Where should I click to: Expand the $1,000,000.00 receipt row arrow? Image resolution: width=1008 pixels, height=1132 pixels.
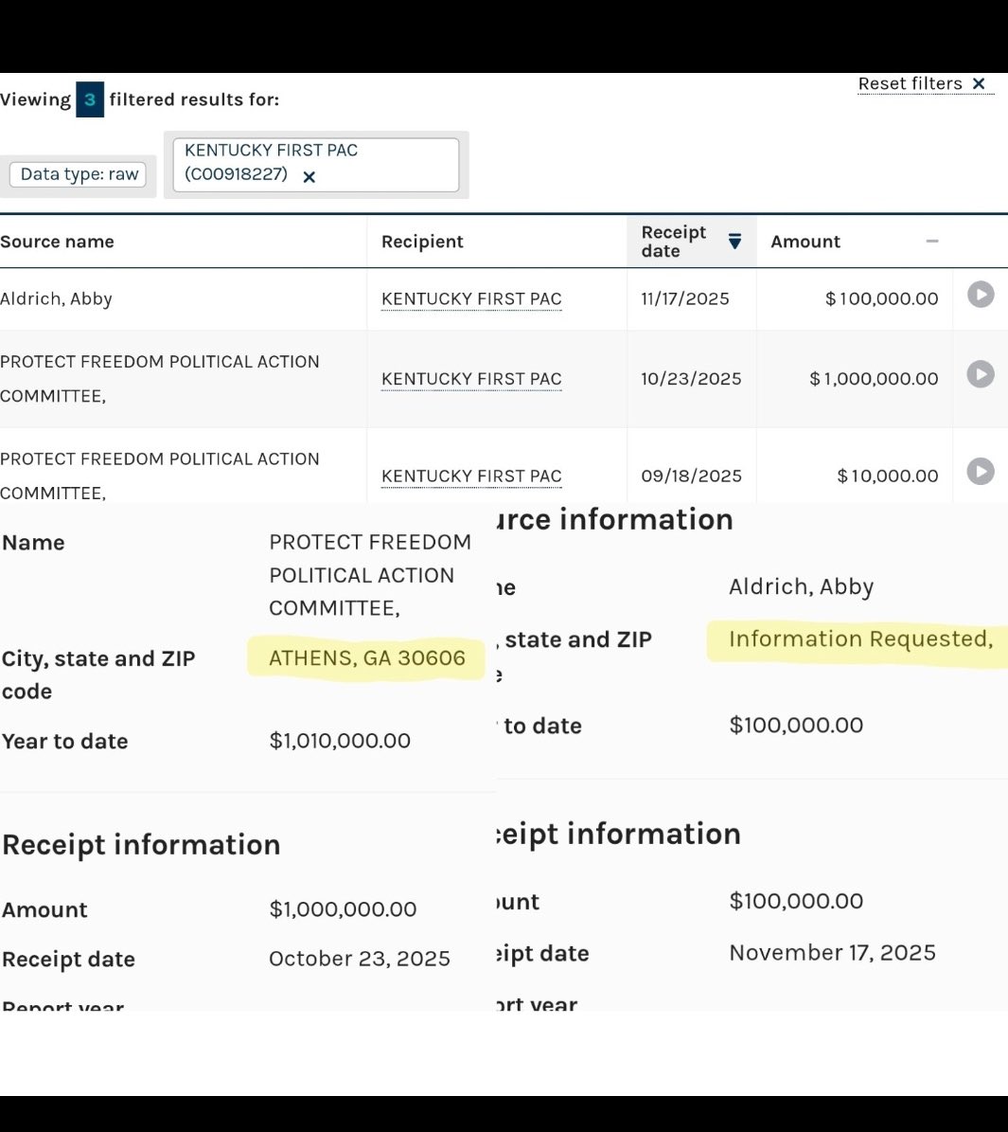coord(981,375)
